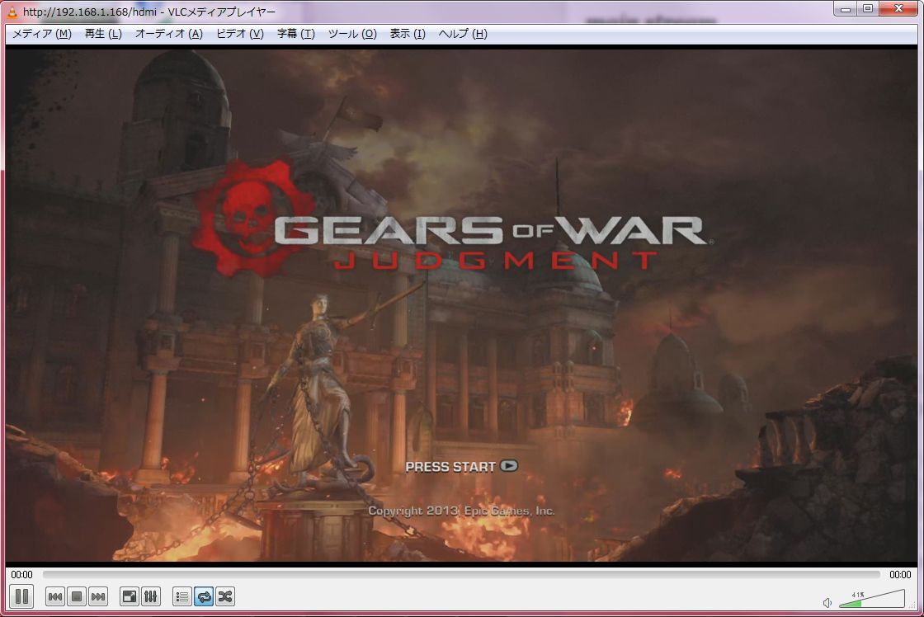924x617 pixels.
Task: Click the playback seek bar
Action: [x=461, y=574]
